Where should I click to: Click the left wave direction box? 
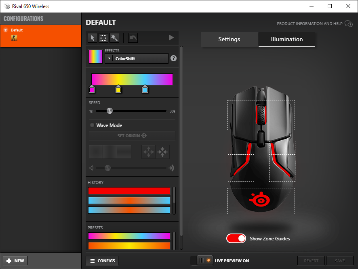(x=96, y=152)
